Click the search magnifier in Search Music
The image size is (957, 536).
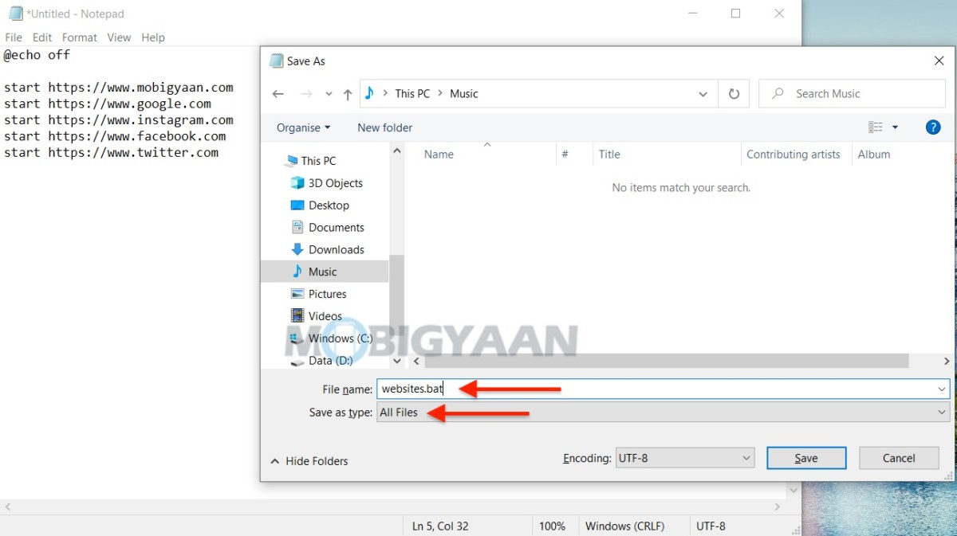click(x=776, y=93)
